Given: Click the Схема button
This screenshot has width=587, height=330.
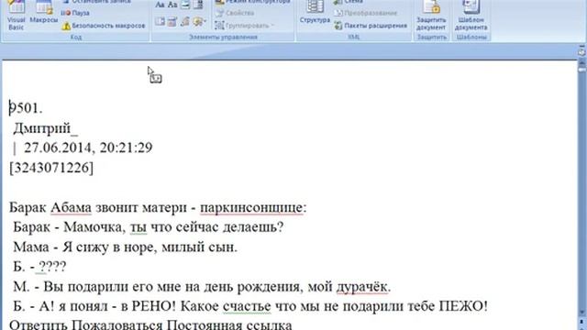Looking at the screenshot, I should pyautogui.click(x=349, y=2).
